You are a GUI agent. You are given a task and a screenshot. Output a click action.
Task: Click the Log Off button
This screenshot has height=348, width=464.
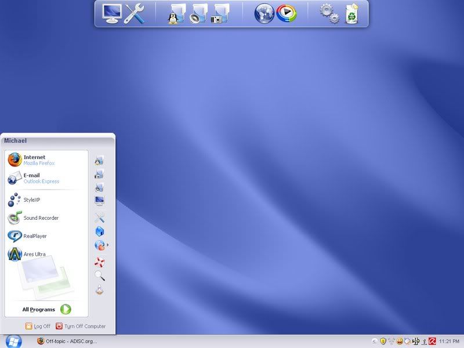point(38,326)
